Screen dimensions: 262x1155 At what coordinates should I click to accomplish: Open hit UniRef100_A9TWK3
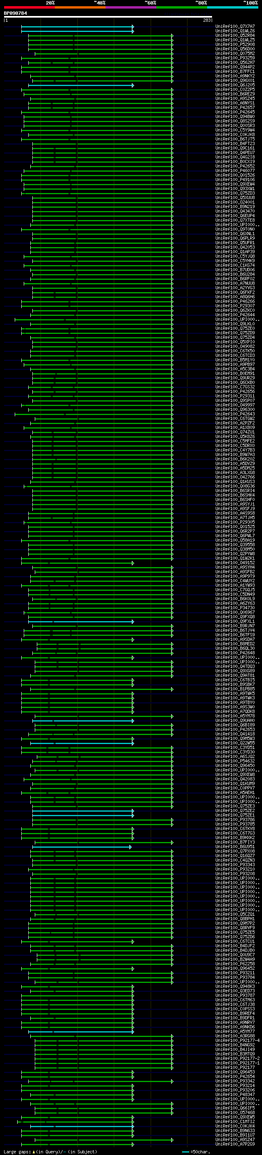[x=235, y=698]
